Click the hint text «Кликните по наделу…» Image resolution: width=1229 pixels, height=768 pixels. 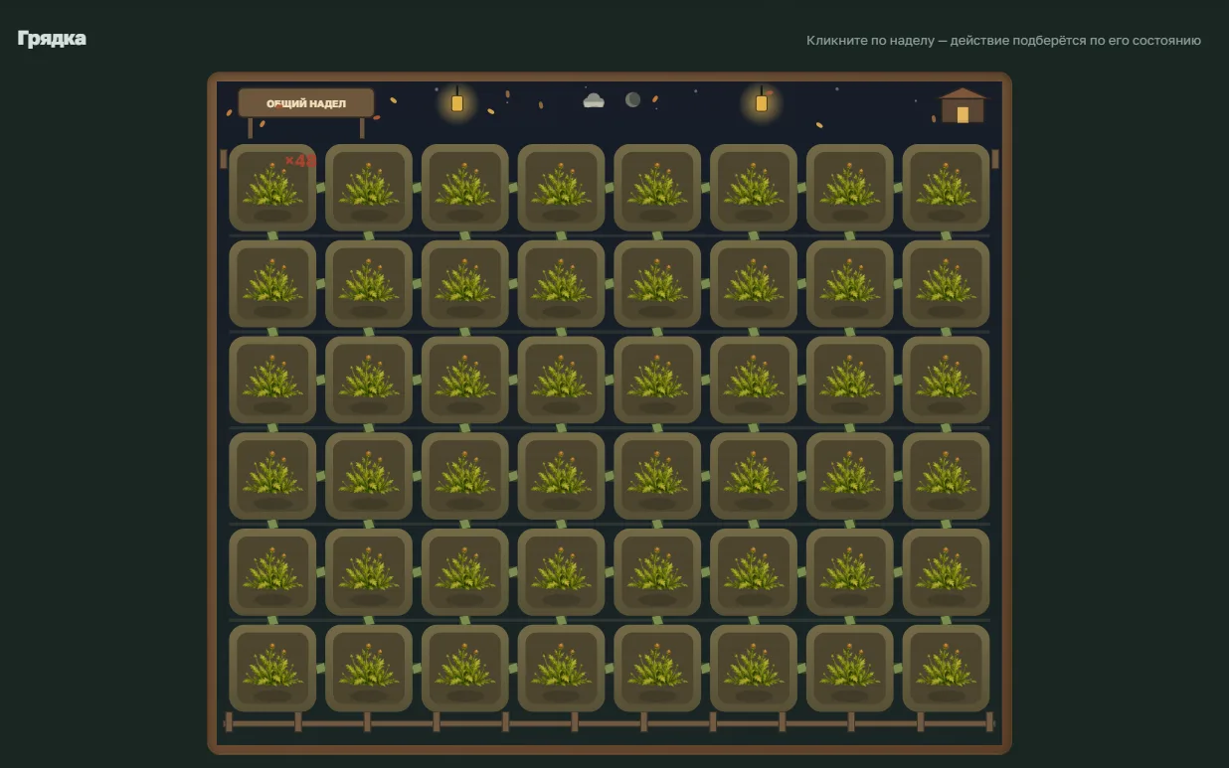(1003, 41)
